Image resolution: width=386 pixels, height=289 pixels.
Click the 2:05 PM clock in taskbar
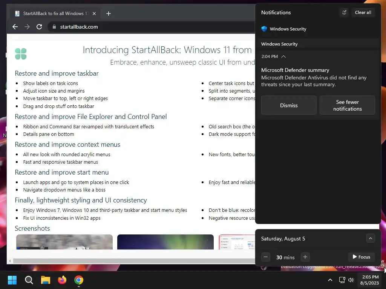pyautogui.click(x=369, y=280)
